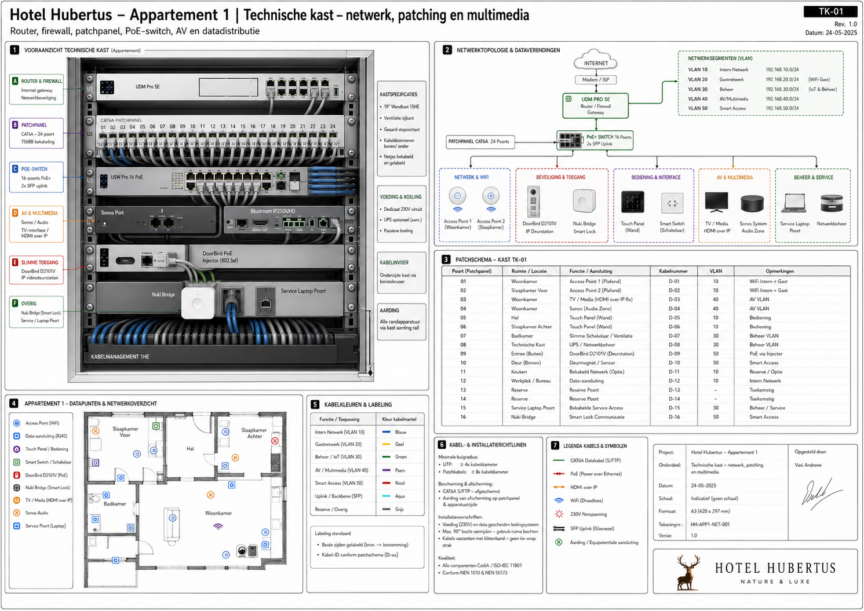Select the Access Point 1 (Woonkamer) icon

(x=458, y=196)
